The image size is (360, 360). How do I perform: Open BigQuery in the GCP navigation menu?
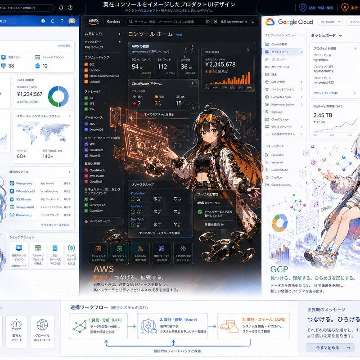(277, 112)
